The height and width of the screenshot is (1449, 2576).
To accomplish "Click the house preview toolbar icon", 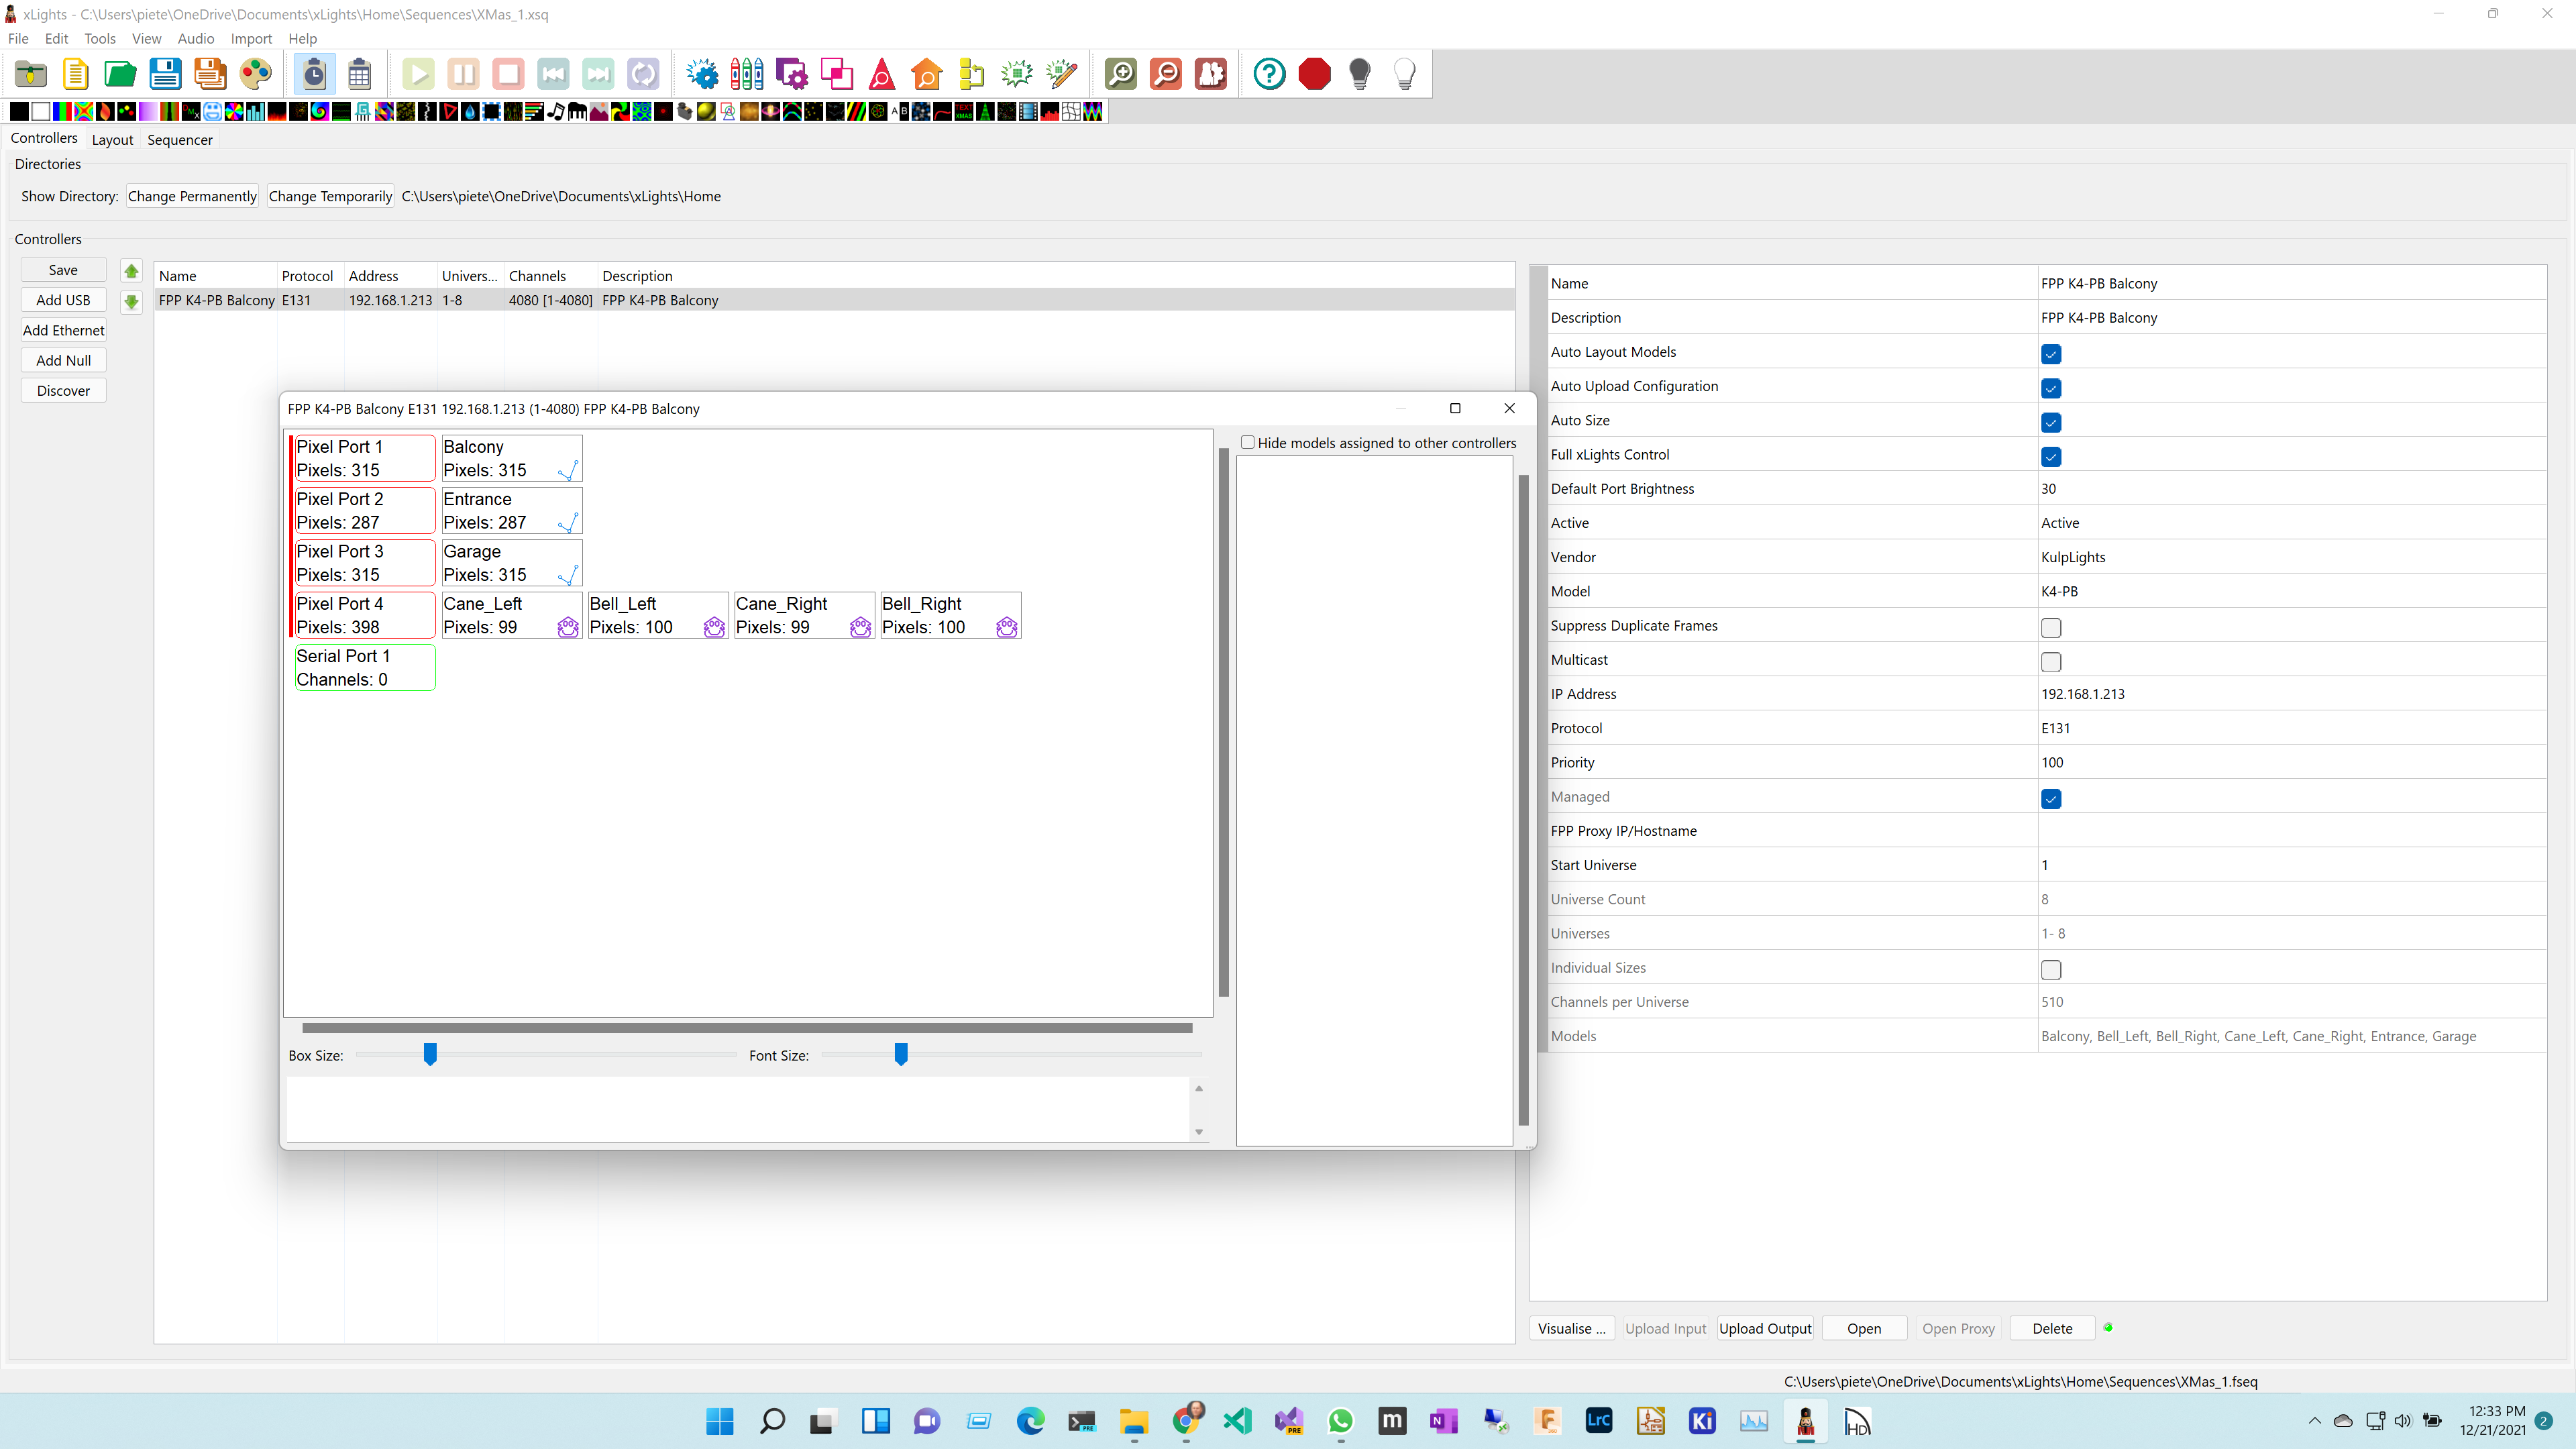I will [926, 73].
